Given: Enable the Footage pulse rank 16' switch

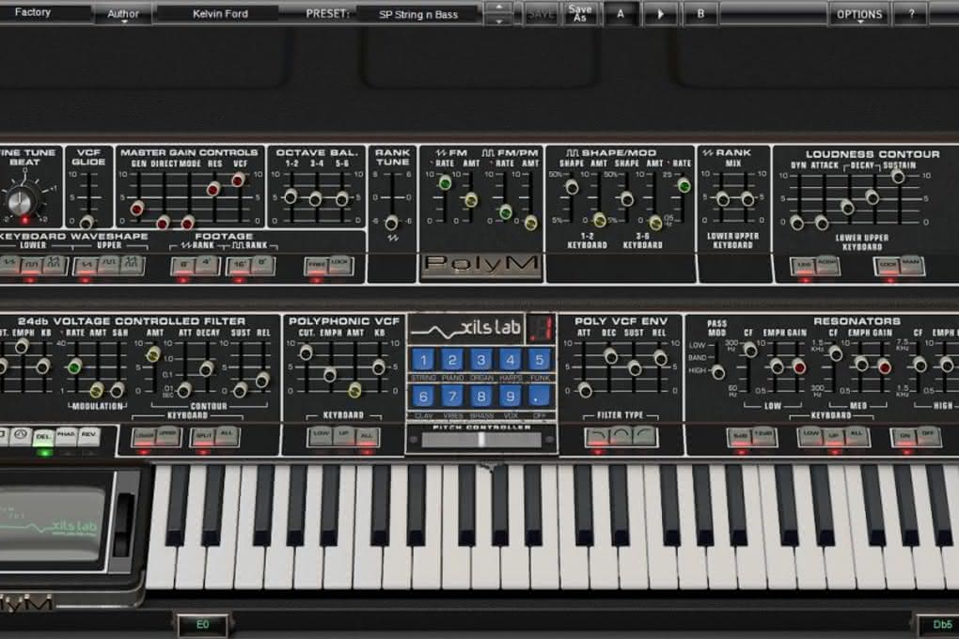Looking at the screenshot, I should coord(239,265).
